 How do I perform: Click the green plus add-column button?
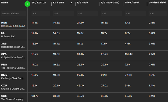click(x=27, y=4)
